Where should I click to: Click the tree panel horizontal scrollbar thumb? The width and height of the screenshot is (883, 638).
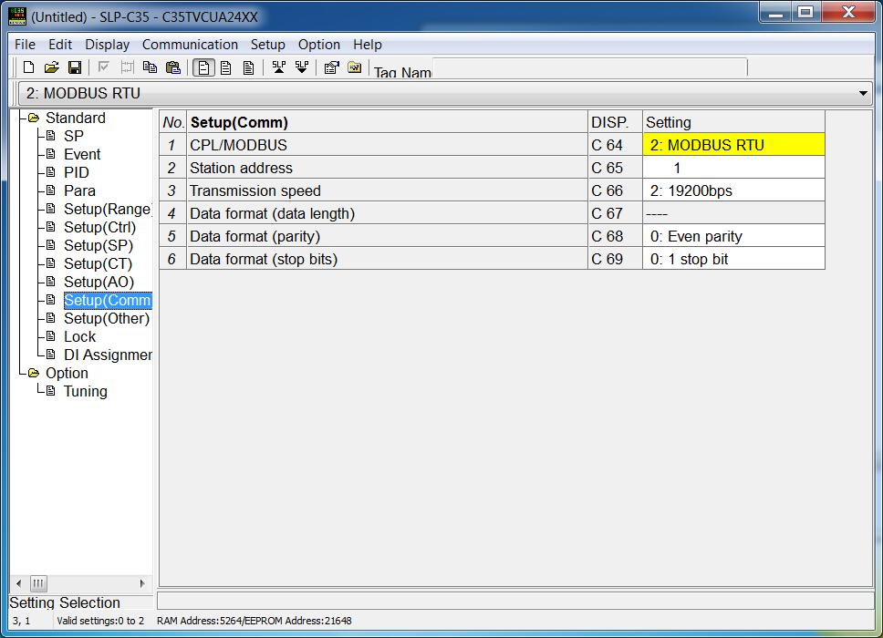[x=38, y=583]
